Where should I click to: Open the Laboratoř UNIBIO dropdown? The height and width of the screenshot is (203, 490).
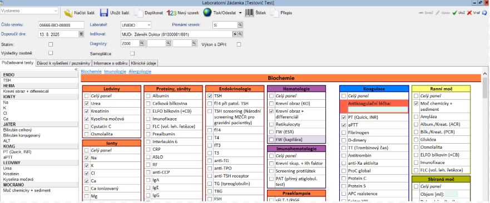(149, 25)
